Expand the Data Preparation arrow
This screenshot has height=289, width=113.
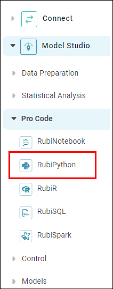[x=14, y=73]
